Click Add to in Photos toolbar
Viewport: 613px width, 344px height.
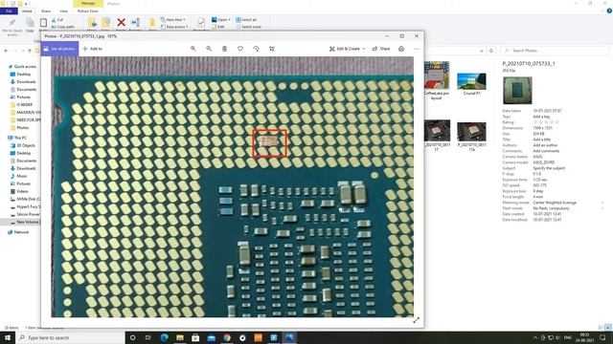[93, 49]
